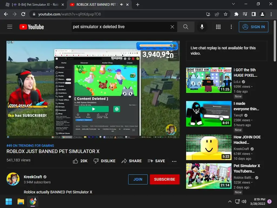Image resolution: width=277 pixels, height=208 pixels.
Task: Open the Chrome profile icon
Action: pos(262,14)
